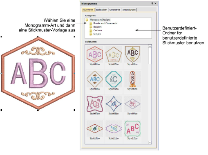Choose the Style10bo flat lozenge template
Viewport: 208px width, 155px height.
(x=95, y=130)
